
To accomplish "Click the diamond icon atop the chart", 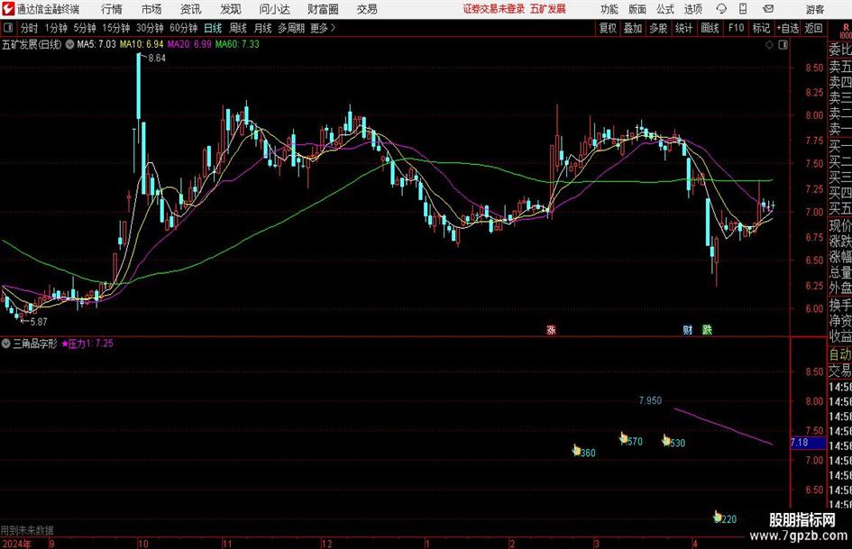I will click(769, 45).
